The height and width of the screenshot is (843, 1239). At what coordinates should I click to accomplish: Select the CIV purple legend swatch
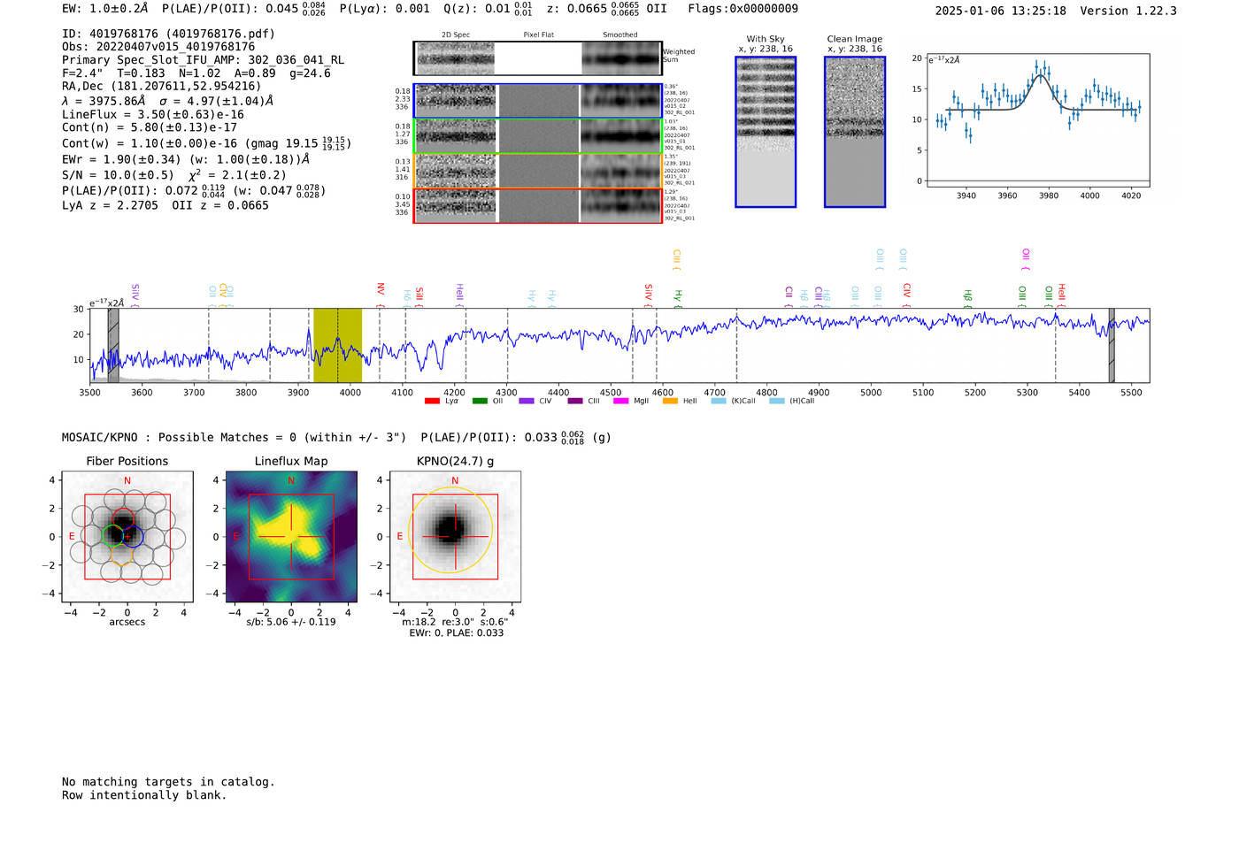[527, 401]
